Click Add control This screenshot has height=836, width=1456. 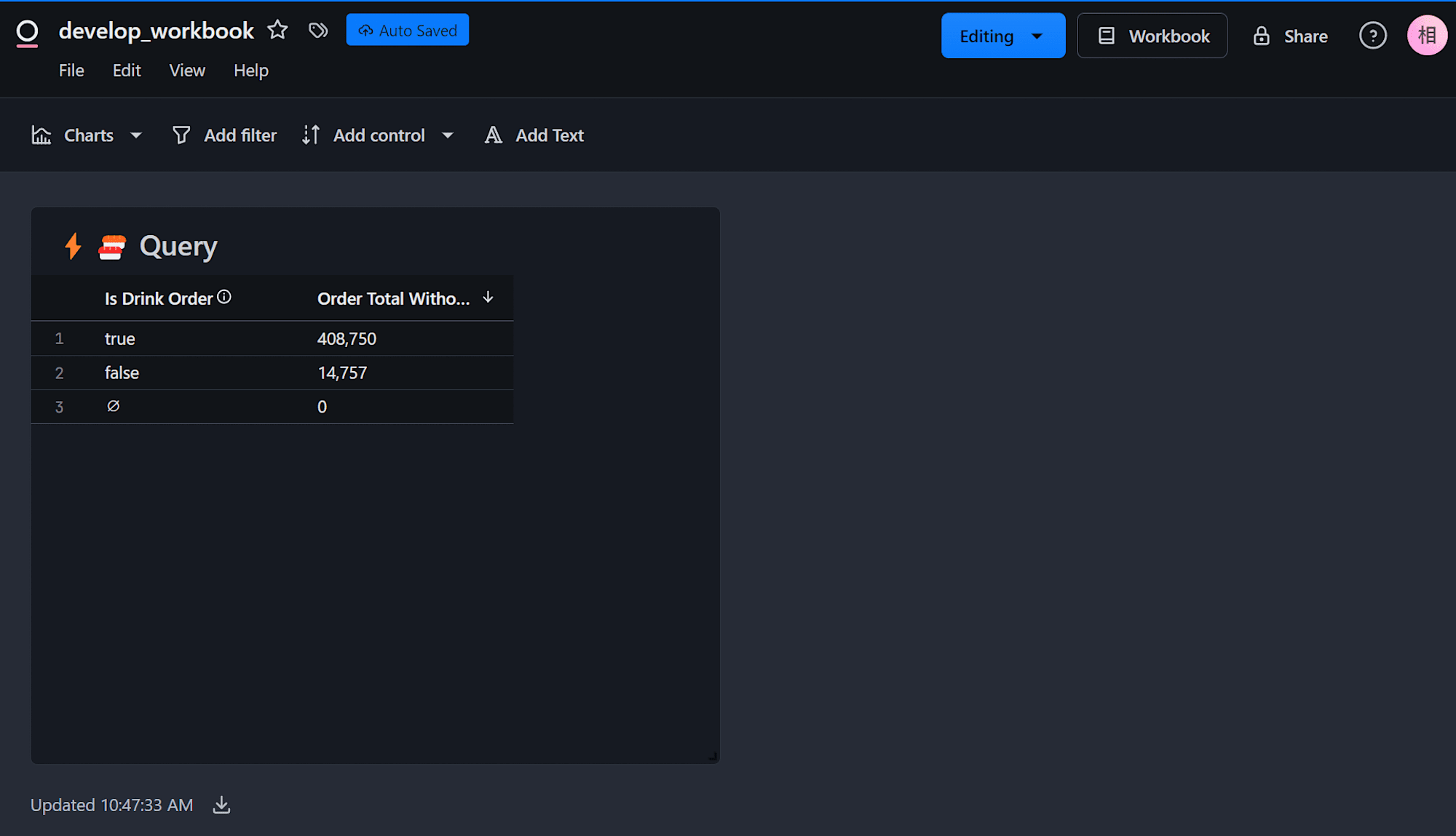[x=364, y=135]
